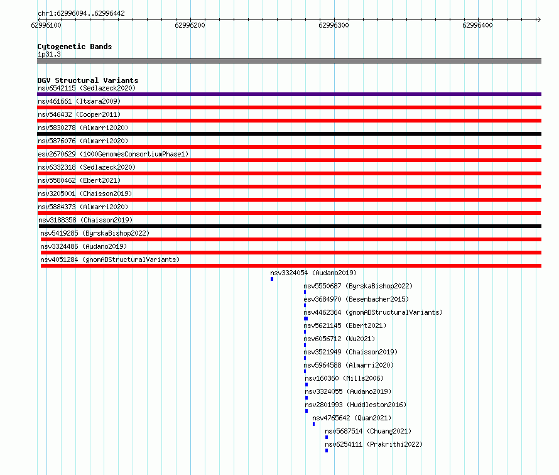Viewport: 559px width, 475px height.
Task: Click the blue marker under nsv3324054
Action: coord(272,279)
